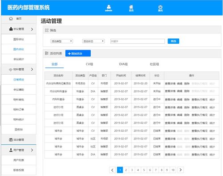The width and height of the screenshot is (223, 176).
Task: Go to the next page arrow
Action: point(181,170)
